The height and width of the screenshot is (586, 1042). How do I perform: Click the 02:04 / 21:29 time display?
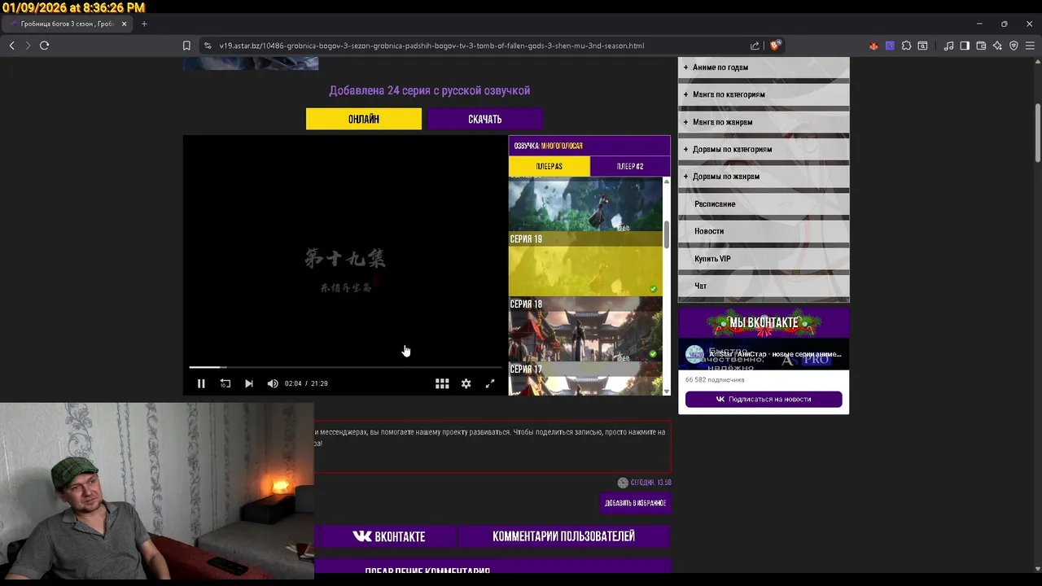306,383
